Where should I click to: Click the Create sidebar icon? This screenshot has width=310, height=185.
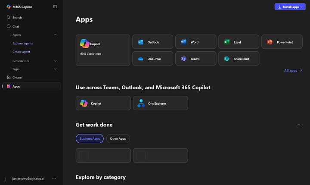(9, 78)
